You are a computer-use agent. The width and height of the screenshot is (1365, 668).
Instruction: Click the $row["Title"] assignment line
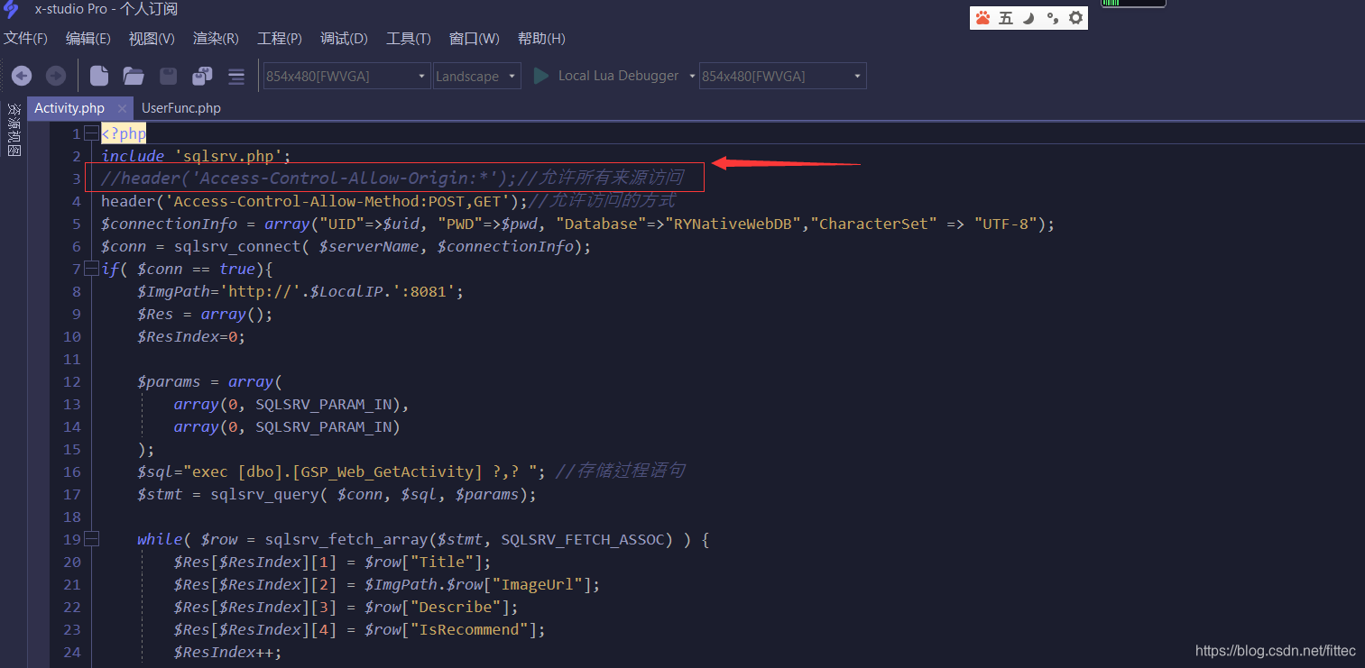pos(332,562)
